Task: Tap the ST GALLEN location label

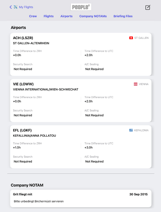Action: click(141, 38)
